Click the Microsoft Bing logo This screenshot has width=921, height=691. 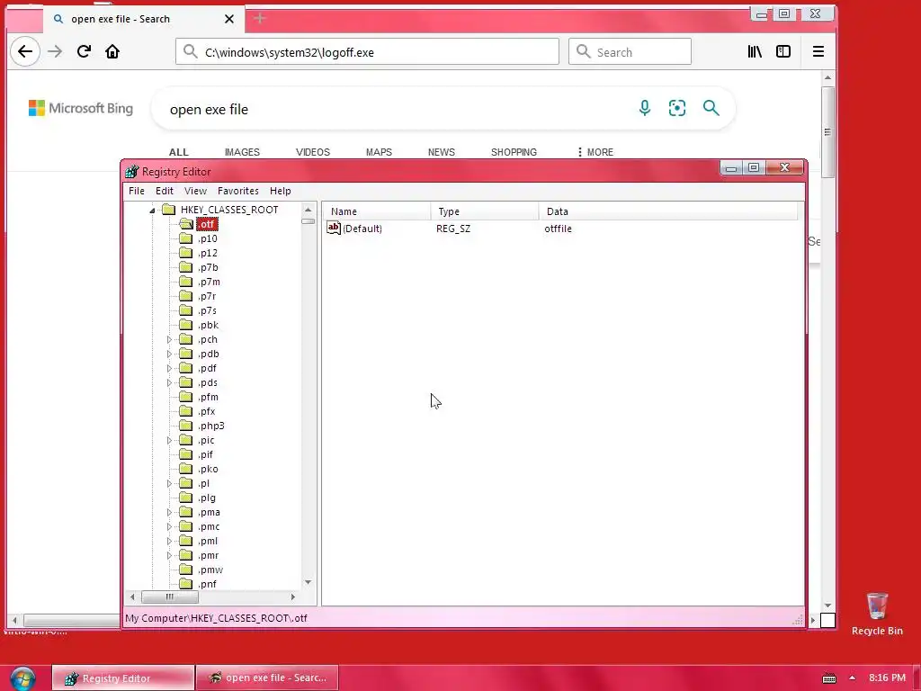[81, 108]
